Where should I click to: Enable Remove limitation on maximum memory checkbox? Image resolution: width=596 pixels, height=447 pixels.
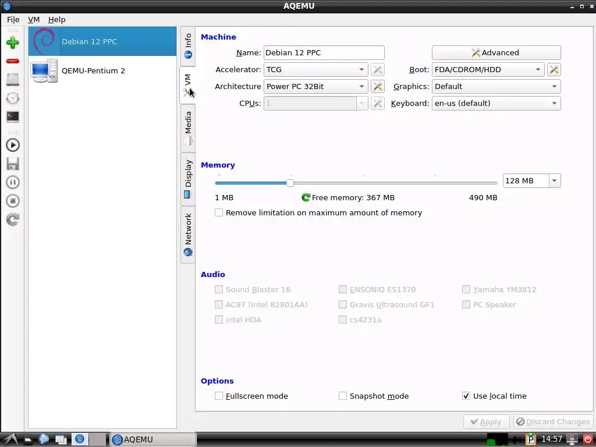coord(219,212)
